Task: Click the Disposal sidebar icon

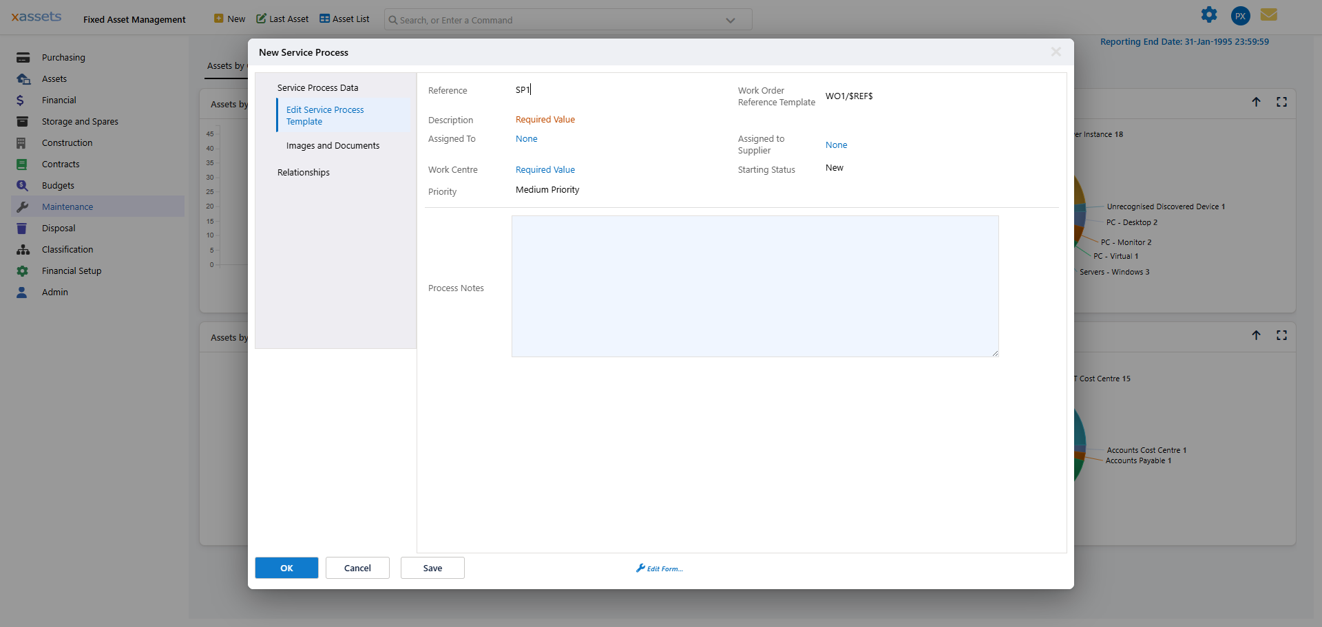Action: click(23, 228)
